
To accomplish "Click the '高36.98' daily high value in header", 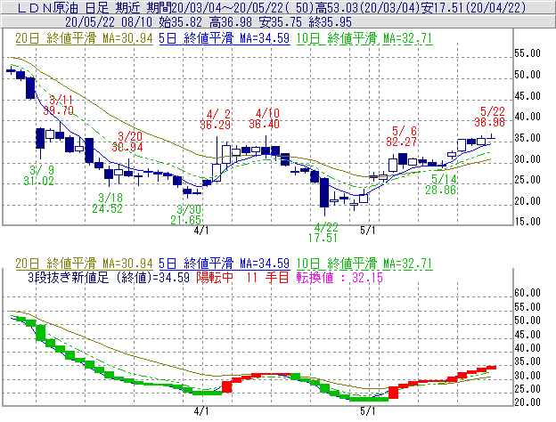I will coord(231,22).
